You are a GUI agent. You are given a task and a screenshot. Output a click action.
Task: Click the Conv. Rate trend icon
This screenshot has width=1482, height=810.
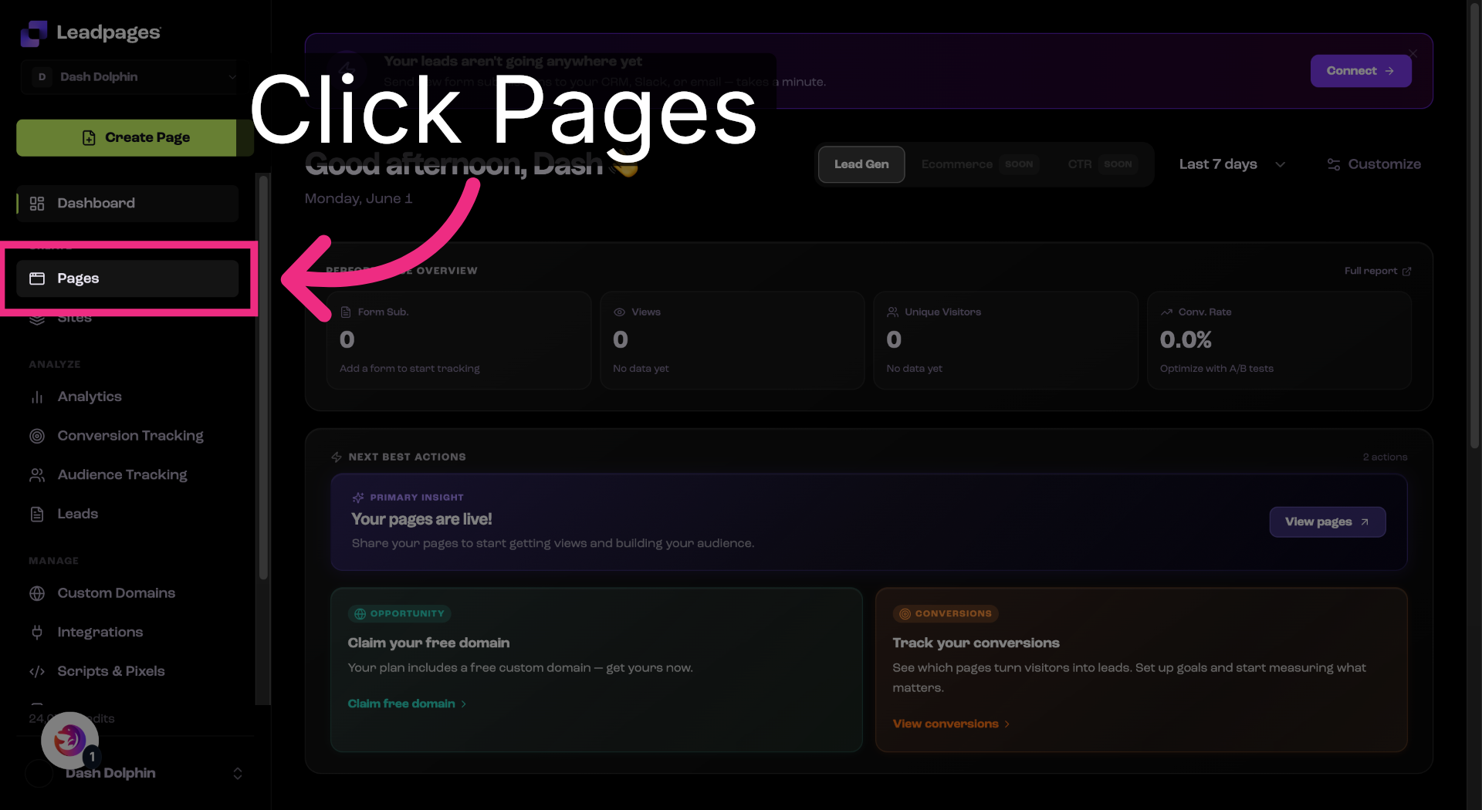point(1166,312)
